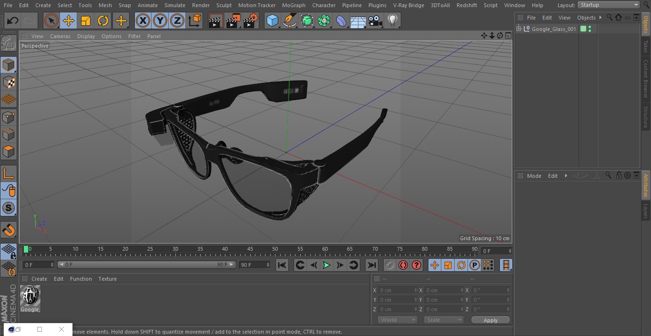
Task: Go to start of animation
Action: tap(282, 265)
